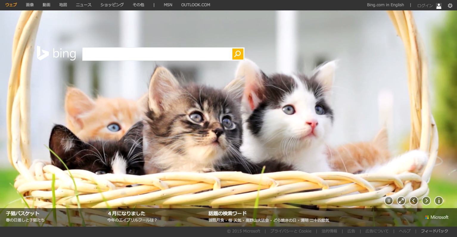Go to the previous homepage image
The image size is (457, 237).
[414, 201]
